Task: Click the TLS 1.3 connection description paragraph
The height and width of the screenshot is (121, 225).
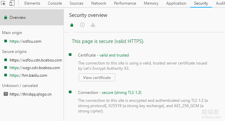Action: 143,106
